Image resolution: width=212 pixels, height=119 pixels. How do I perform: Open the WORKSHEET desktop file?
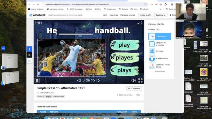pyautogui.click(x=188, y=88)
